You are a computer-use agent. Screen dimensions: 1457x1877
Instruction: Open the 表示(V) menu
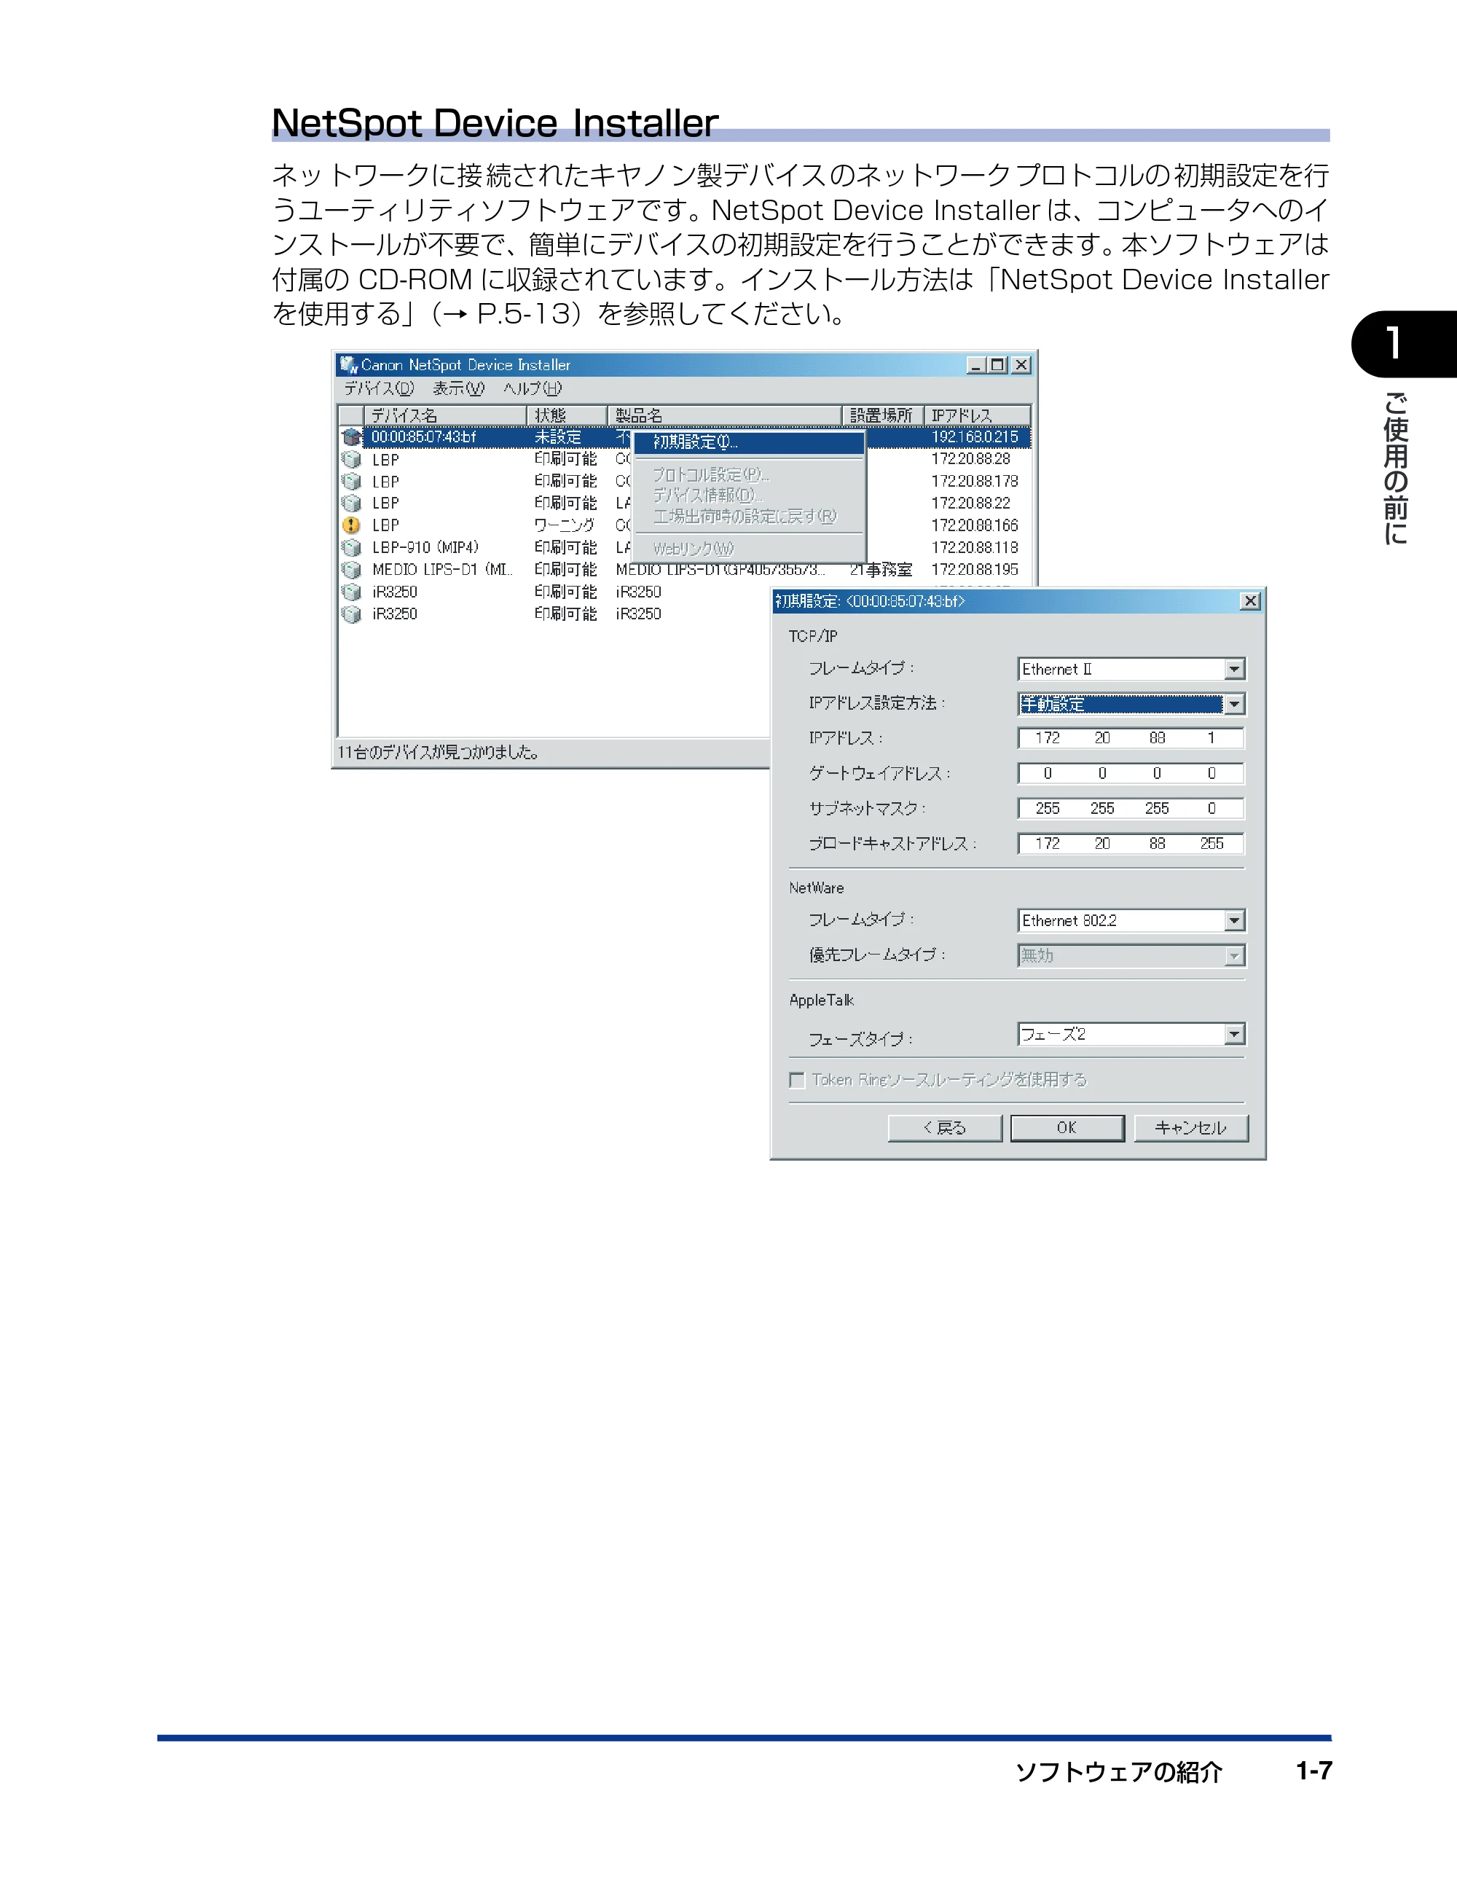458,389
